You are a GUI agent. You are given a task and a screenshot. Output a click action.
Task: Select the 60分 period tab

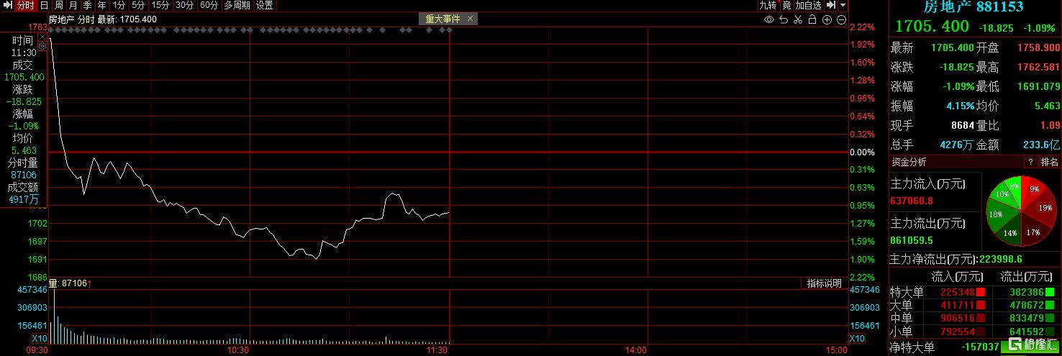click(x=209, y=5)
